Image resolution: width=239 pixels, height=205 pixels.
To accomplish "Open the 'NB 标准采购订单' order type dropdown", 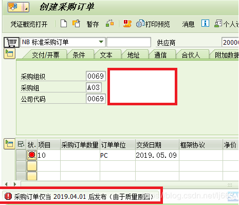I will click(x=63, y=42).
